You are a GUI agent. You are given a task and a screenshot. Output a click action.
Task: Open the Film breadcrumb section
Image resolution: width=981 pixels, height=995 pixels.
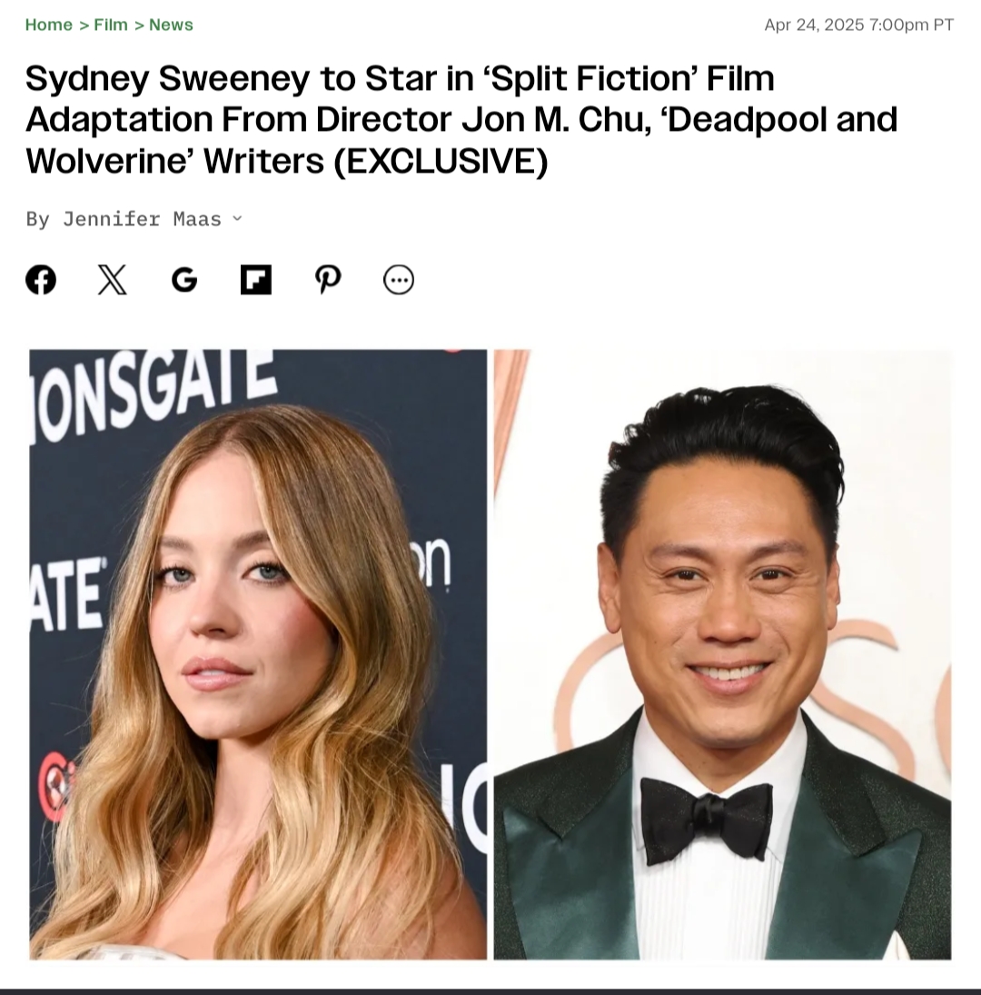click(x=111, y=25)
